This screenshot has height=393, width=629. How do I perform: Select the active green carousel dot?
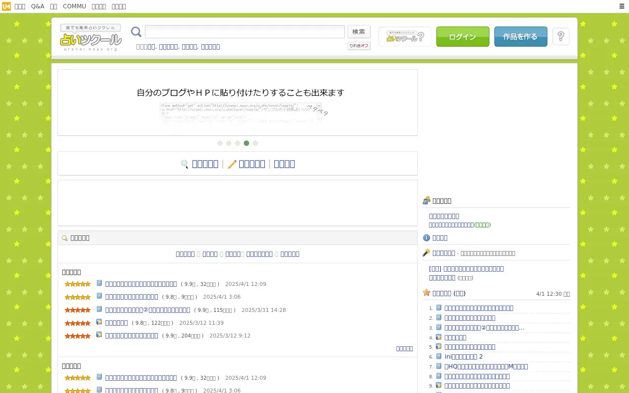[x=246, y=143]
